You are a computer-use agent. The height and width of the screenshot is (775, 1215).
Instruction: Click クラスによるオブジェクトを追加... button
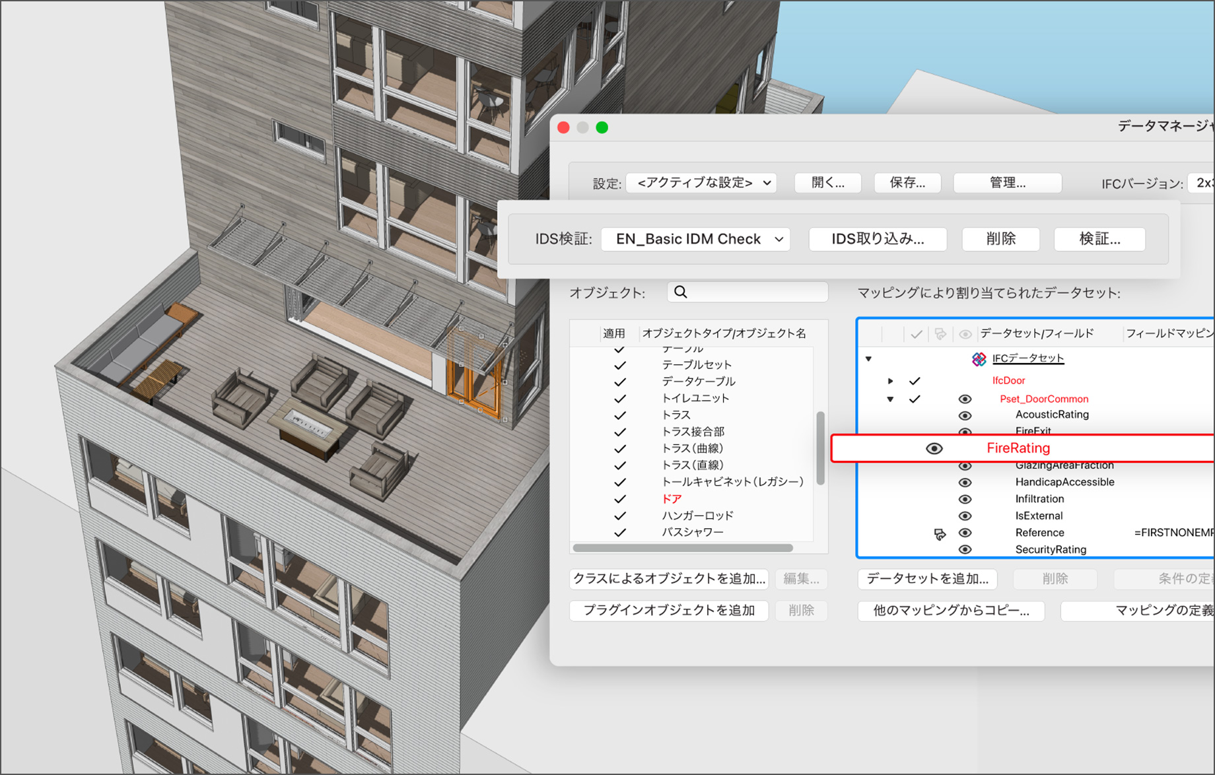[x=669, y=579]
